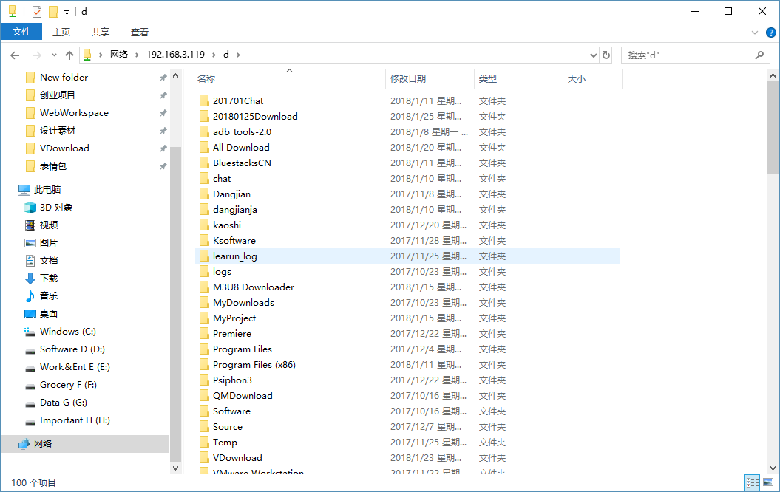This screenshot has width=780, height=492.
Task: Click Important H (H:) drive icon
Action: click(30, 421)
